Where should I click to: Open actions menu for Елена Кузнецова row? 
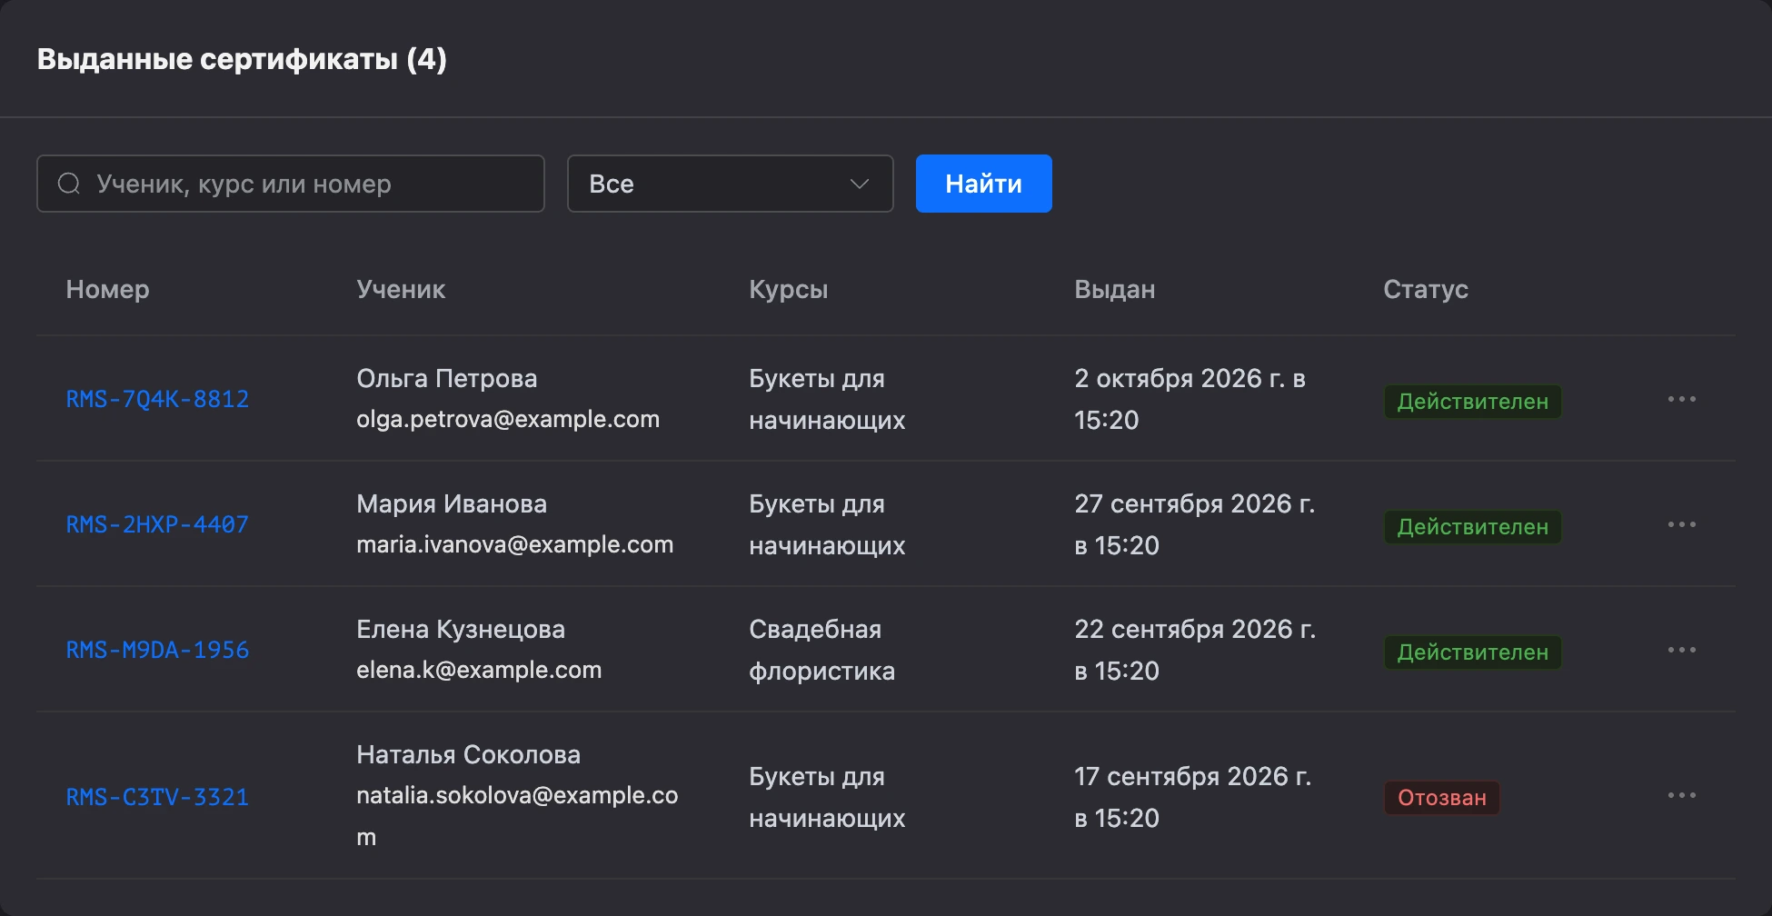tap(1681, 650)
